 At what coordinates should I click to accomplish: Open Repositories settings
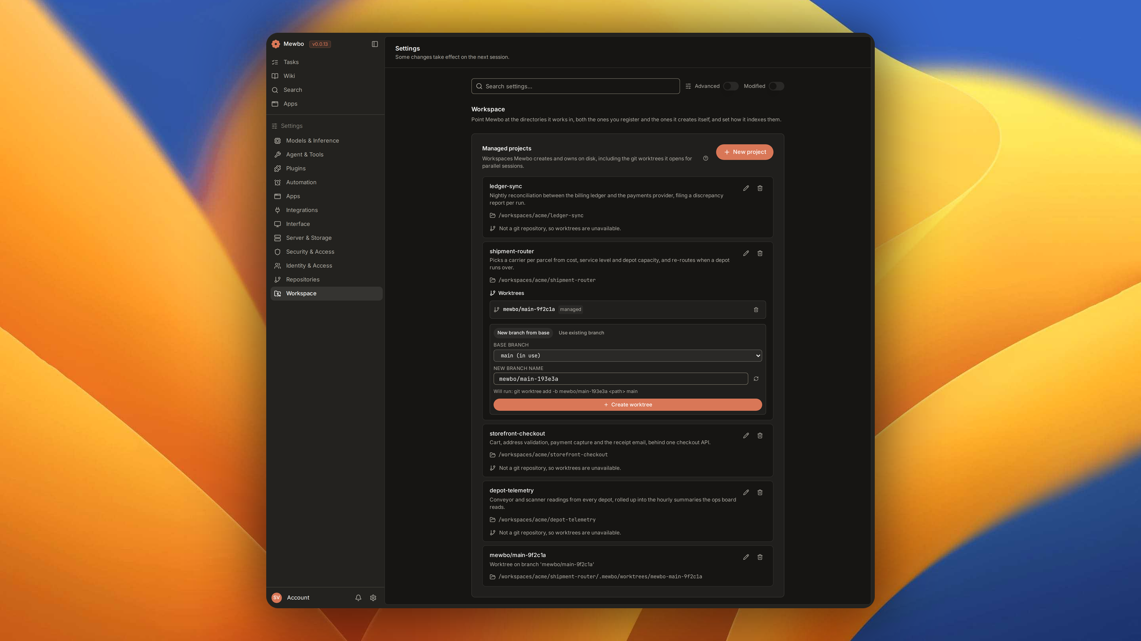[x=326, y=280]
